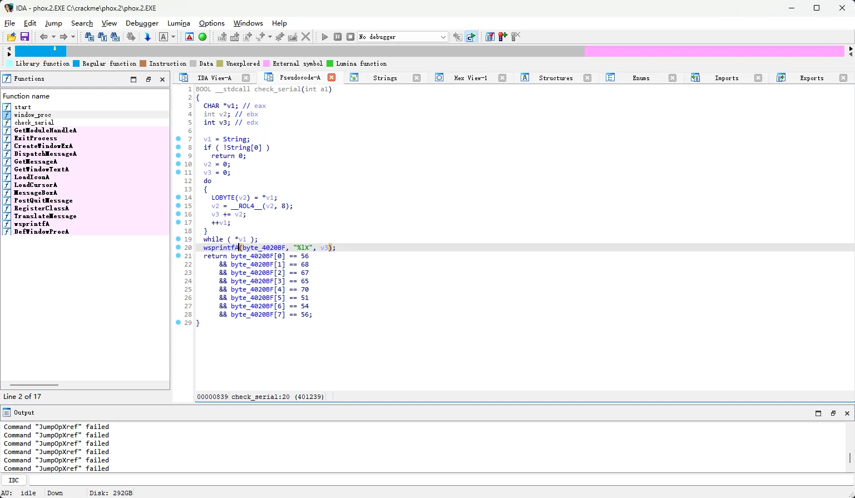Close the Hex View-1 tab
855x498 pixels.
pyautogui.click(x=502, y=78)
